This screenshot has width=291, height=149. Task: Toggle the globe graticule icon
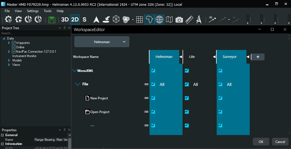[x=159, y=19]
